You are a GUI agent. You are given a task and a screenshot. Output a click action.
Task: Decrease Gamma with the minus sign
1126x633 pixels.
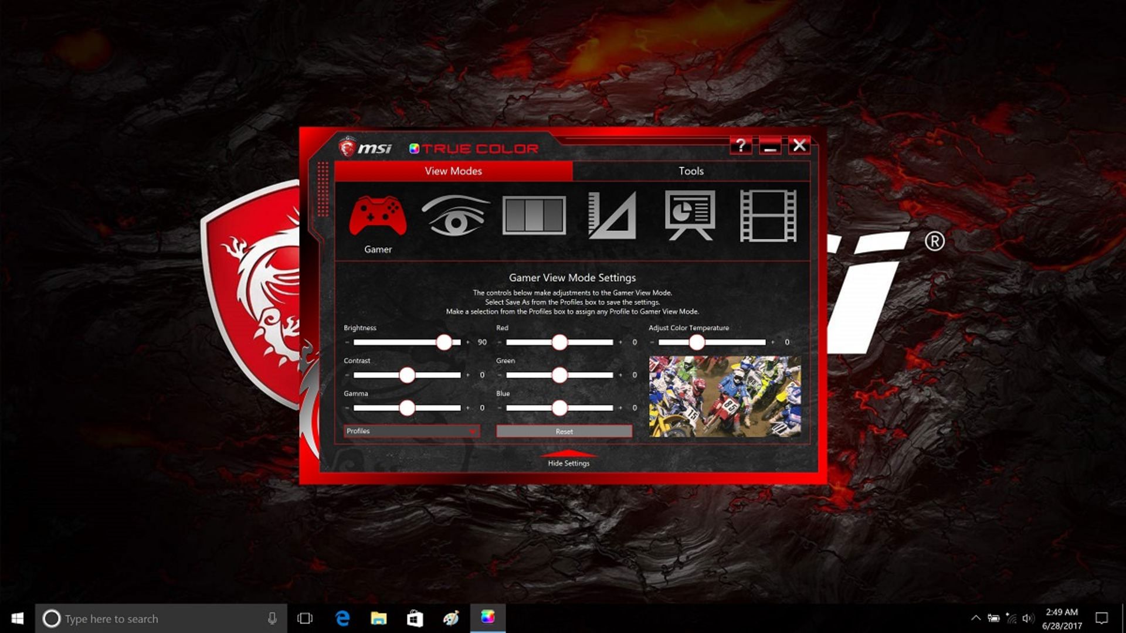pyautogui.click(x=347, y=408)
